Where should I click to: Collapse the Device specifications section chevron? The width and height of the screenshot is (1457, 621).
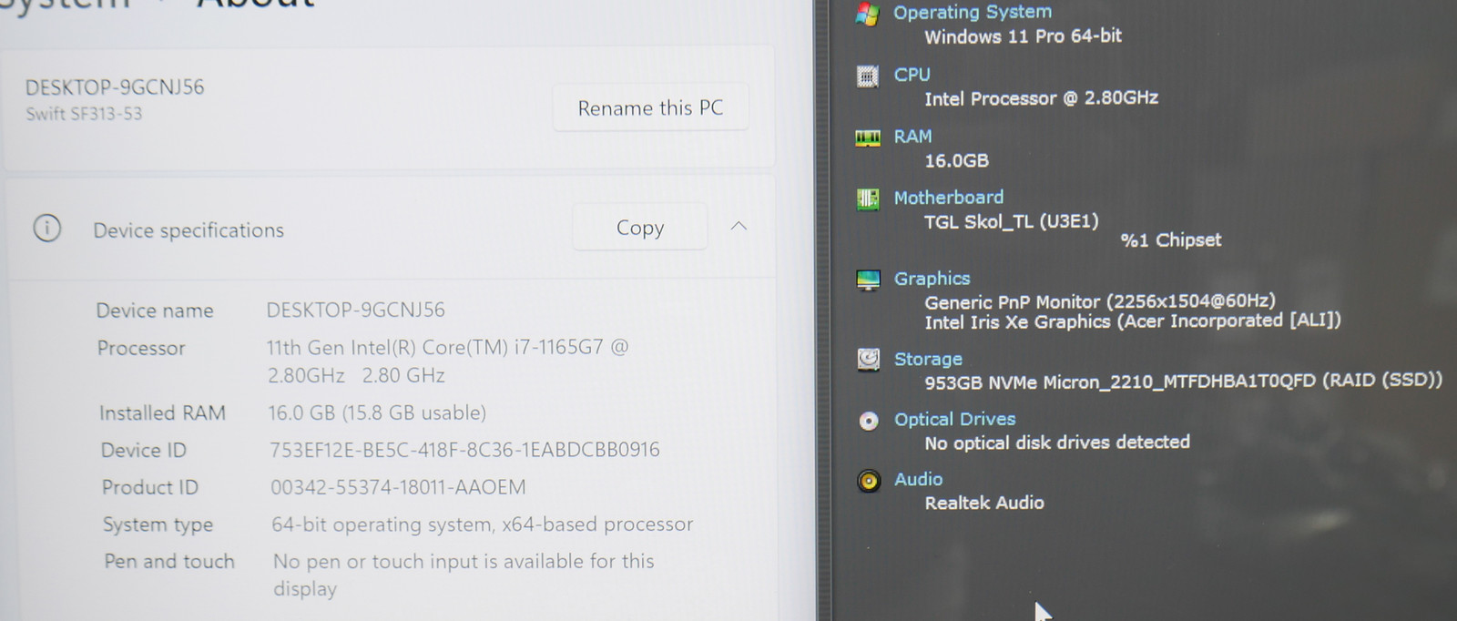click(x=739, y=226)
